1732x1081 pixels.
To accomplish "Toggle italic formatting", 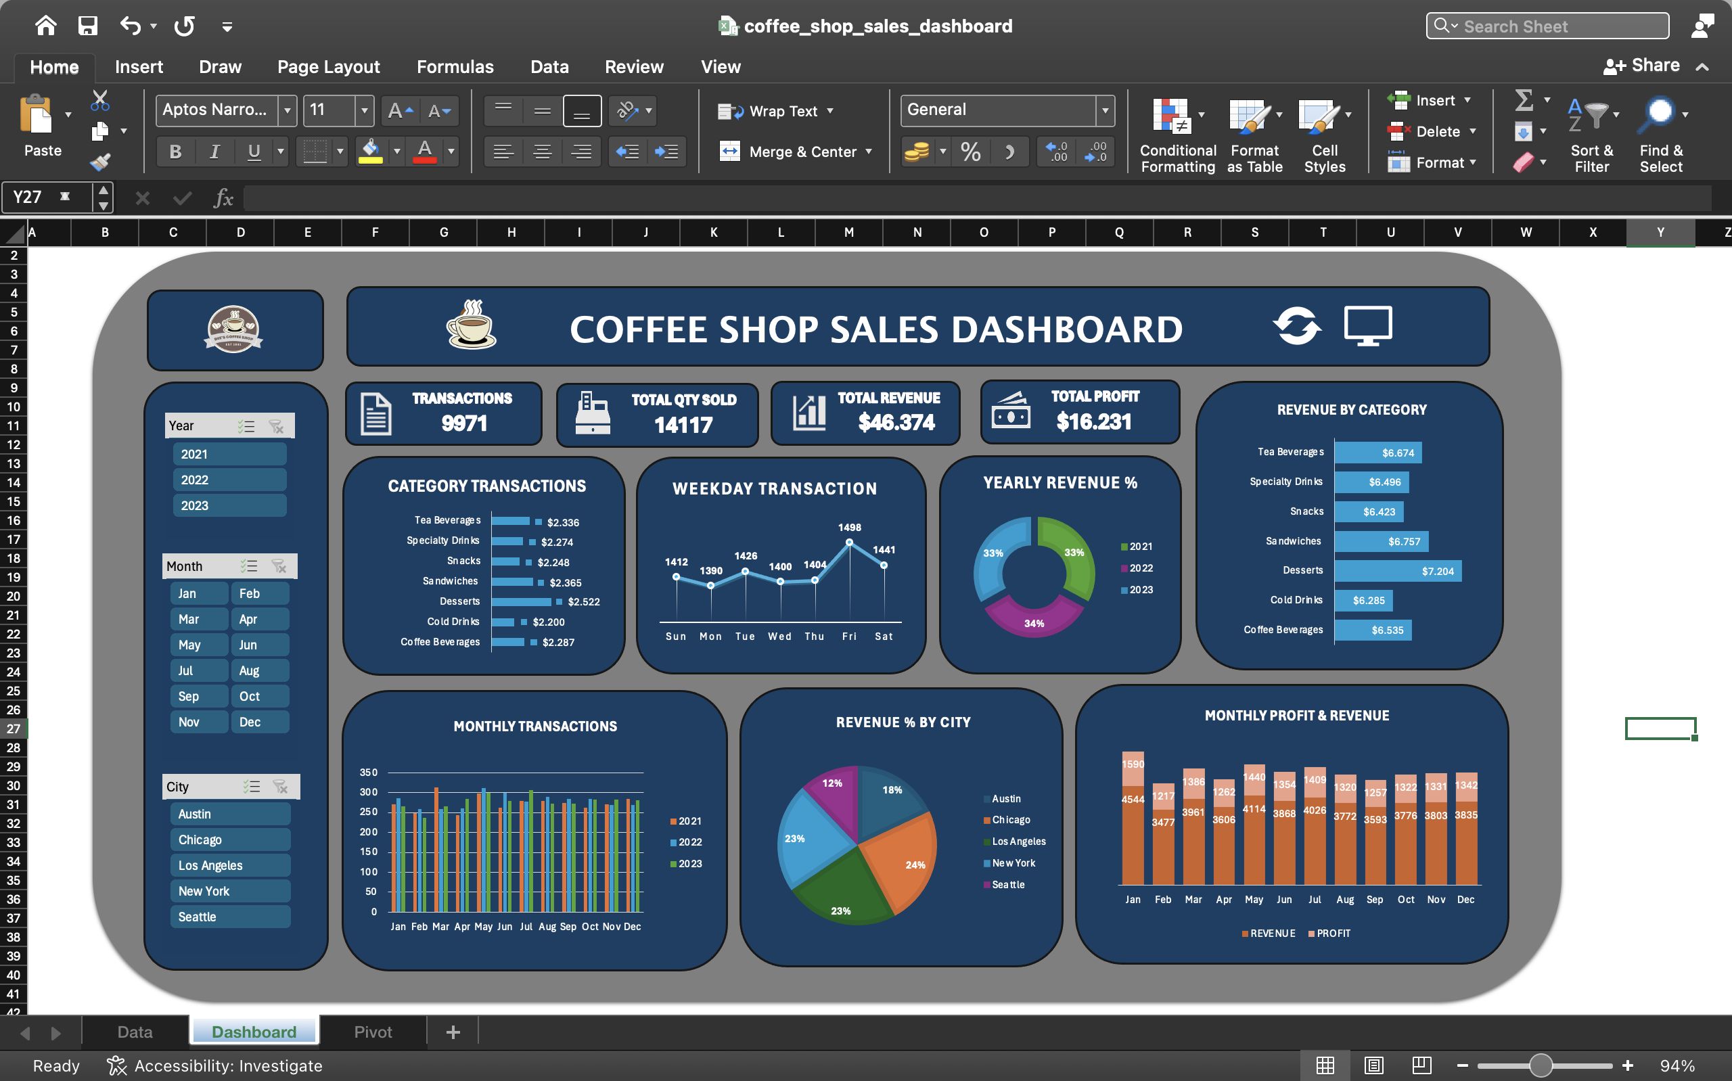I will click(x=214, y=152).
